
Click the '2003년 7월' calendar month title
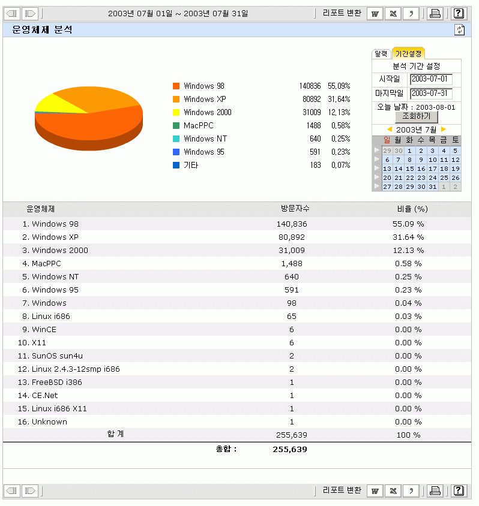click(x=417, y=129)
